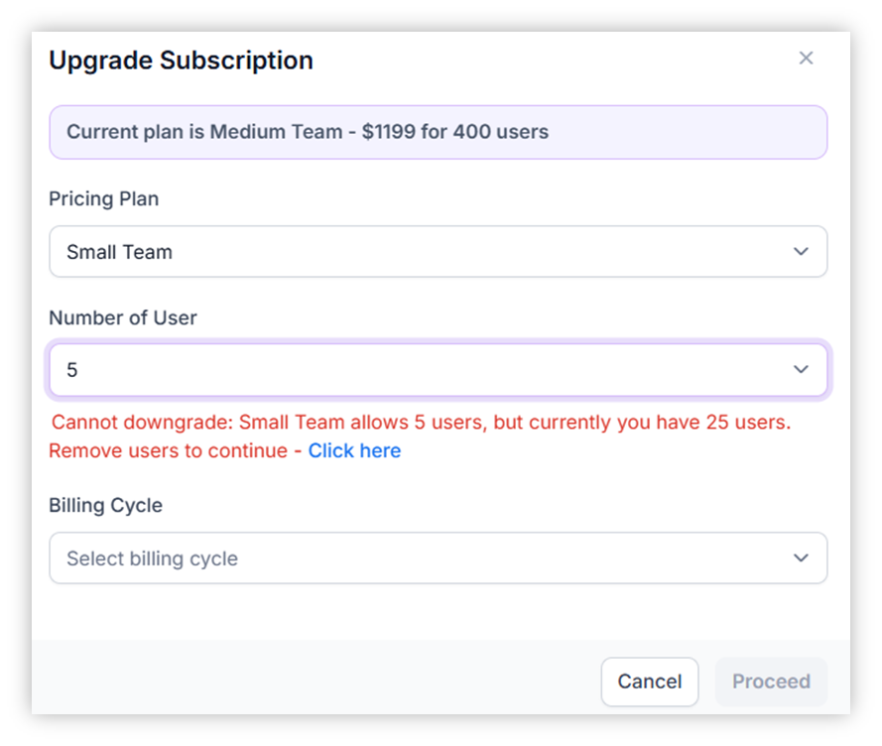Follow the "Click here" remove users link

(x=354, y=450)
